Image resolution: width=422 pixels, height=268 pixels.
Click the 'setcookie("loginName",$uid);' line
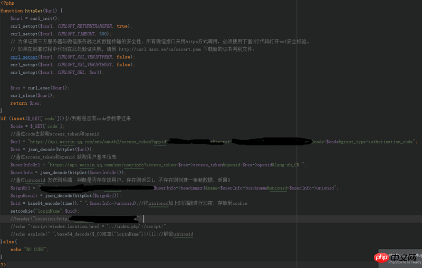(45, 211)
